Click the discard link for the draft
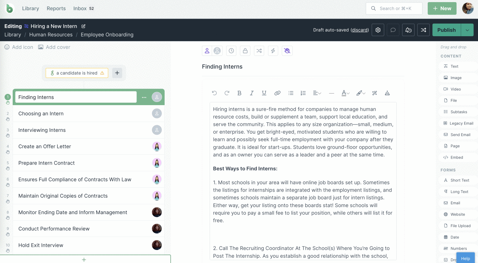 pyautogui.click(x=359, y=30)
